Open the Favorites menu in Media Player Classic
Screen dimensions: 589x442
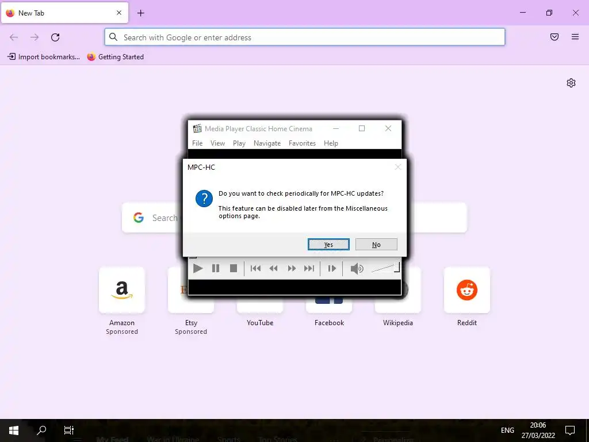click(302, 143)
